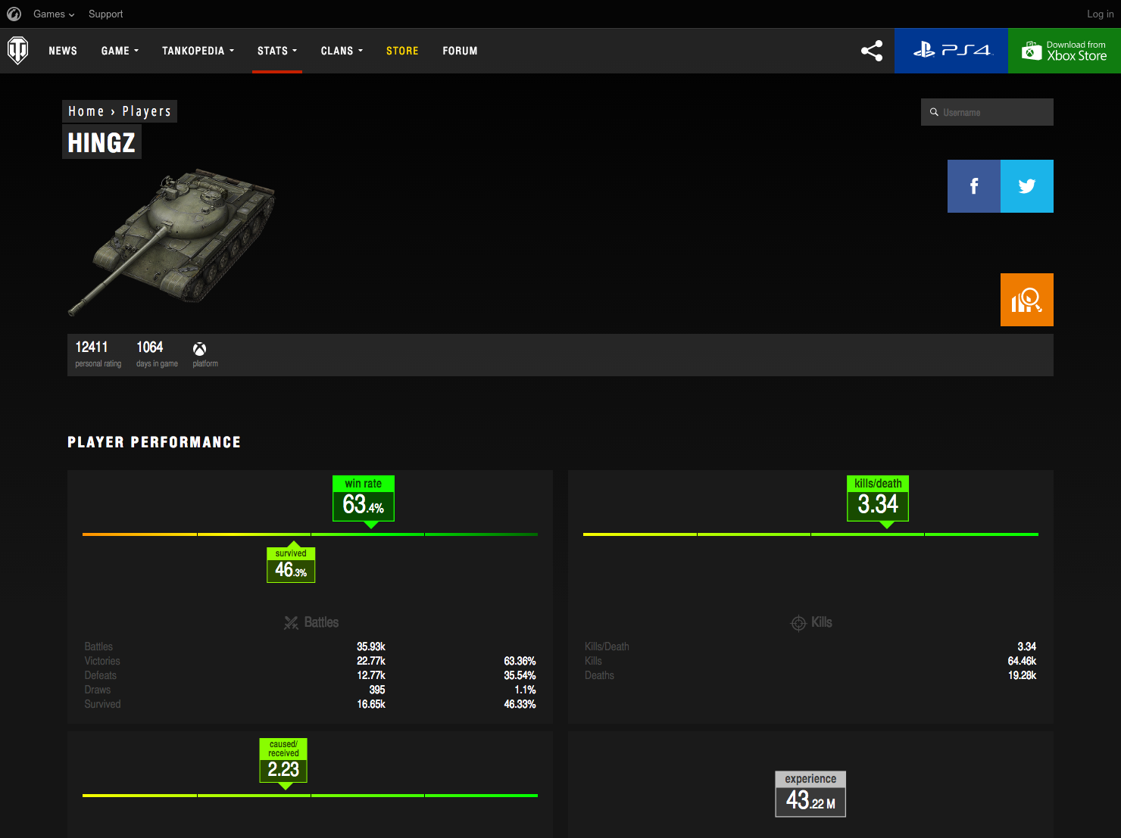Image resolution: width=1121 pixels, height=838 pixels.
Task: Click the Deaths row label
Action: (x=599, y=675)
